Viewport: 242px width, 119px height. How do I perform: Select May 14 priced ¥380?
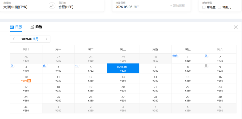click(156, 78)
